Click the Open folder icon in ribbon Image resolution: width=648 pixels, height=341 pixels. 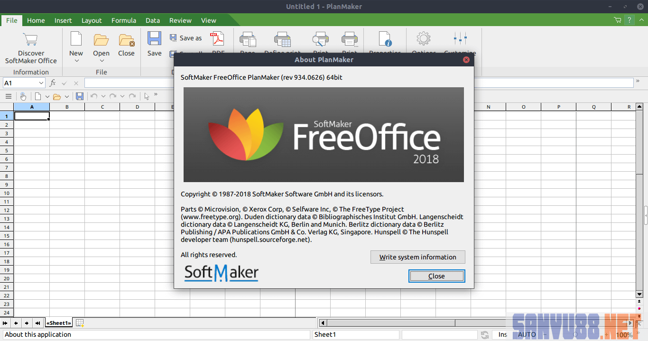click(101, 39)
